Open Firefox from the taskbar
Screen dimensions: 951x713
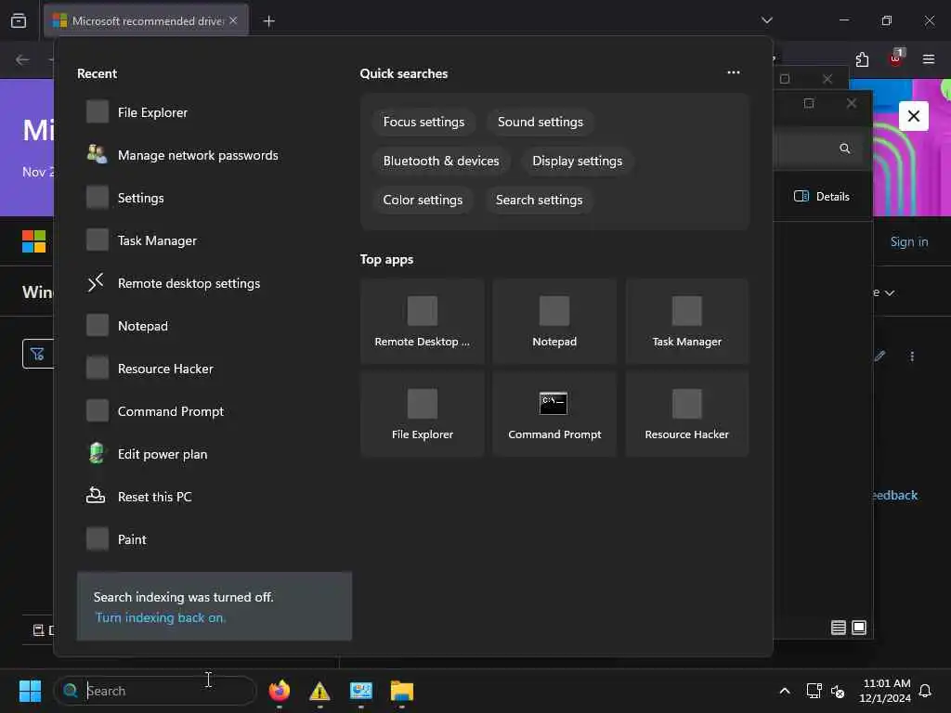point(279,691)
